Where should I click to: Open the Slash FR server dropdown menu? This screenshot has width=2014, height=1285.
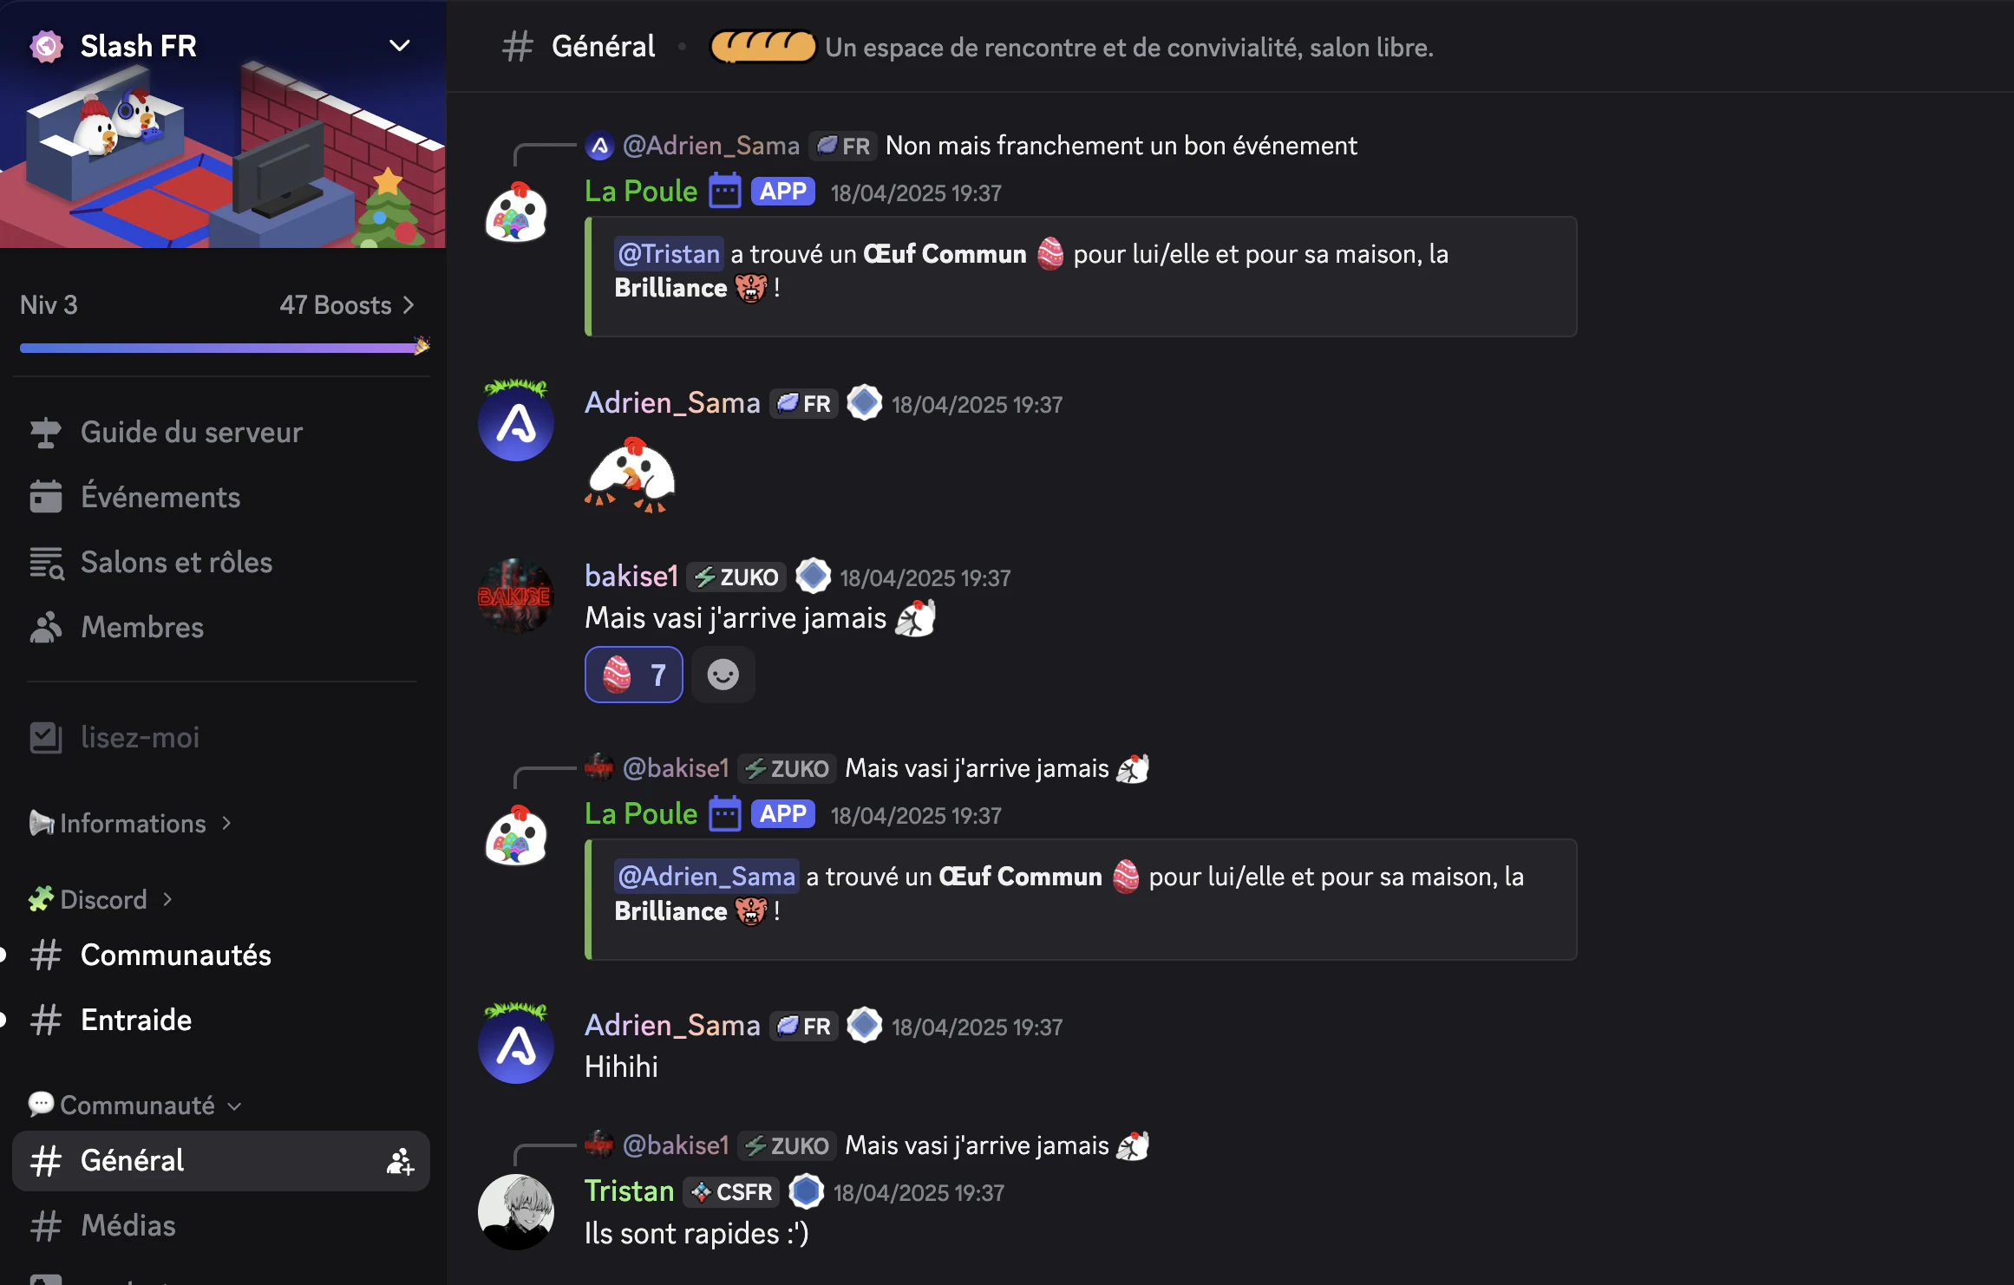point(399,46)
